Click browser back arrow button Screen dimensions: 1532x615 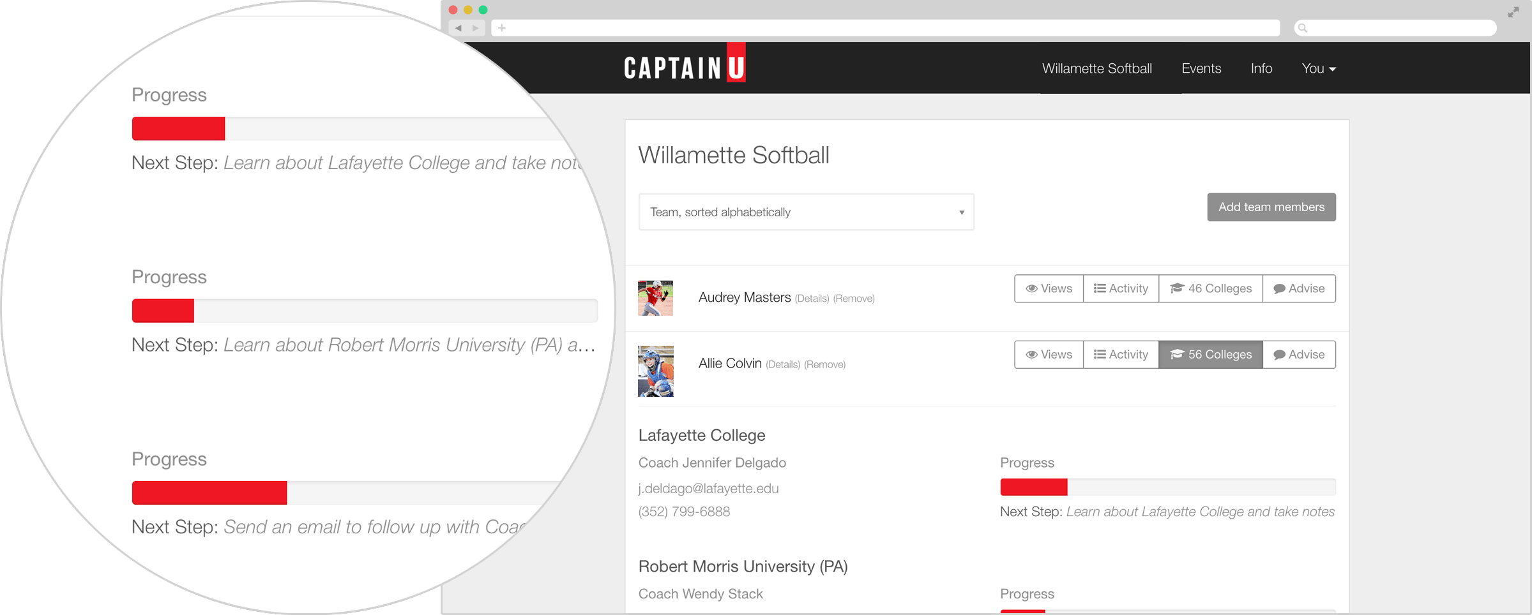(x=458, y=28)
